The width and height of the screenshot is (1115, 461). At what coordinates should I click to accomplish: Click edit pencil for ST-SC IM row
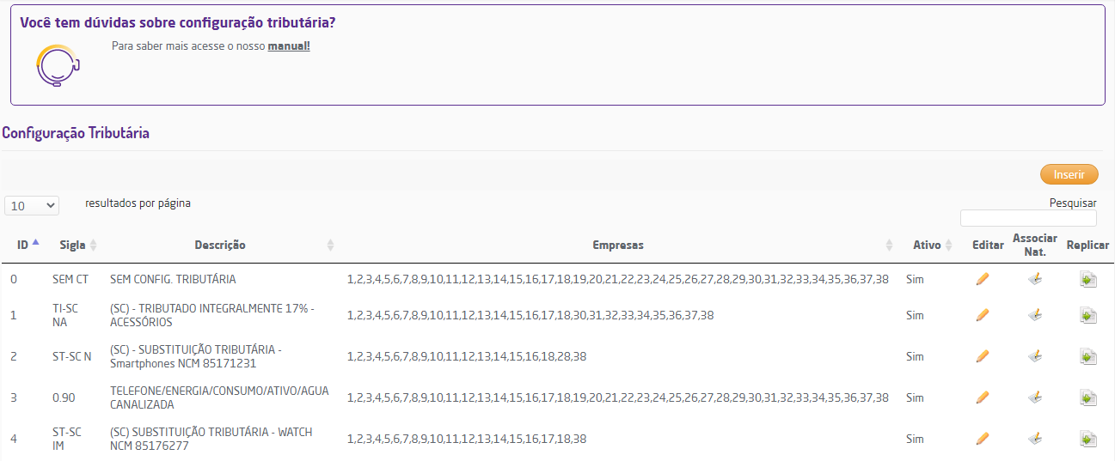(x=983, y=439)
